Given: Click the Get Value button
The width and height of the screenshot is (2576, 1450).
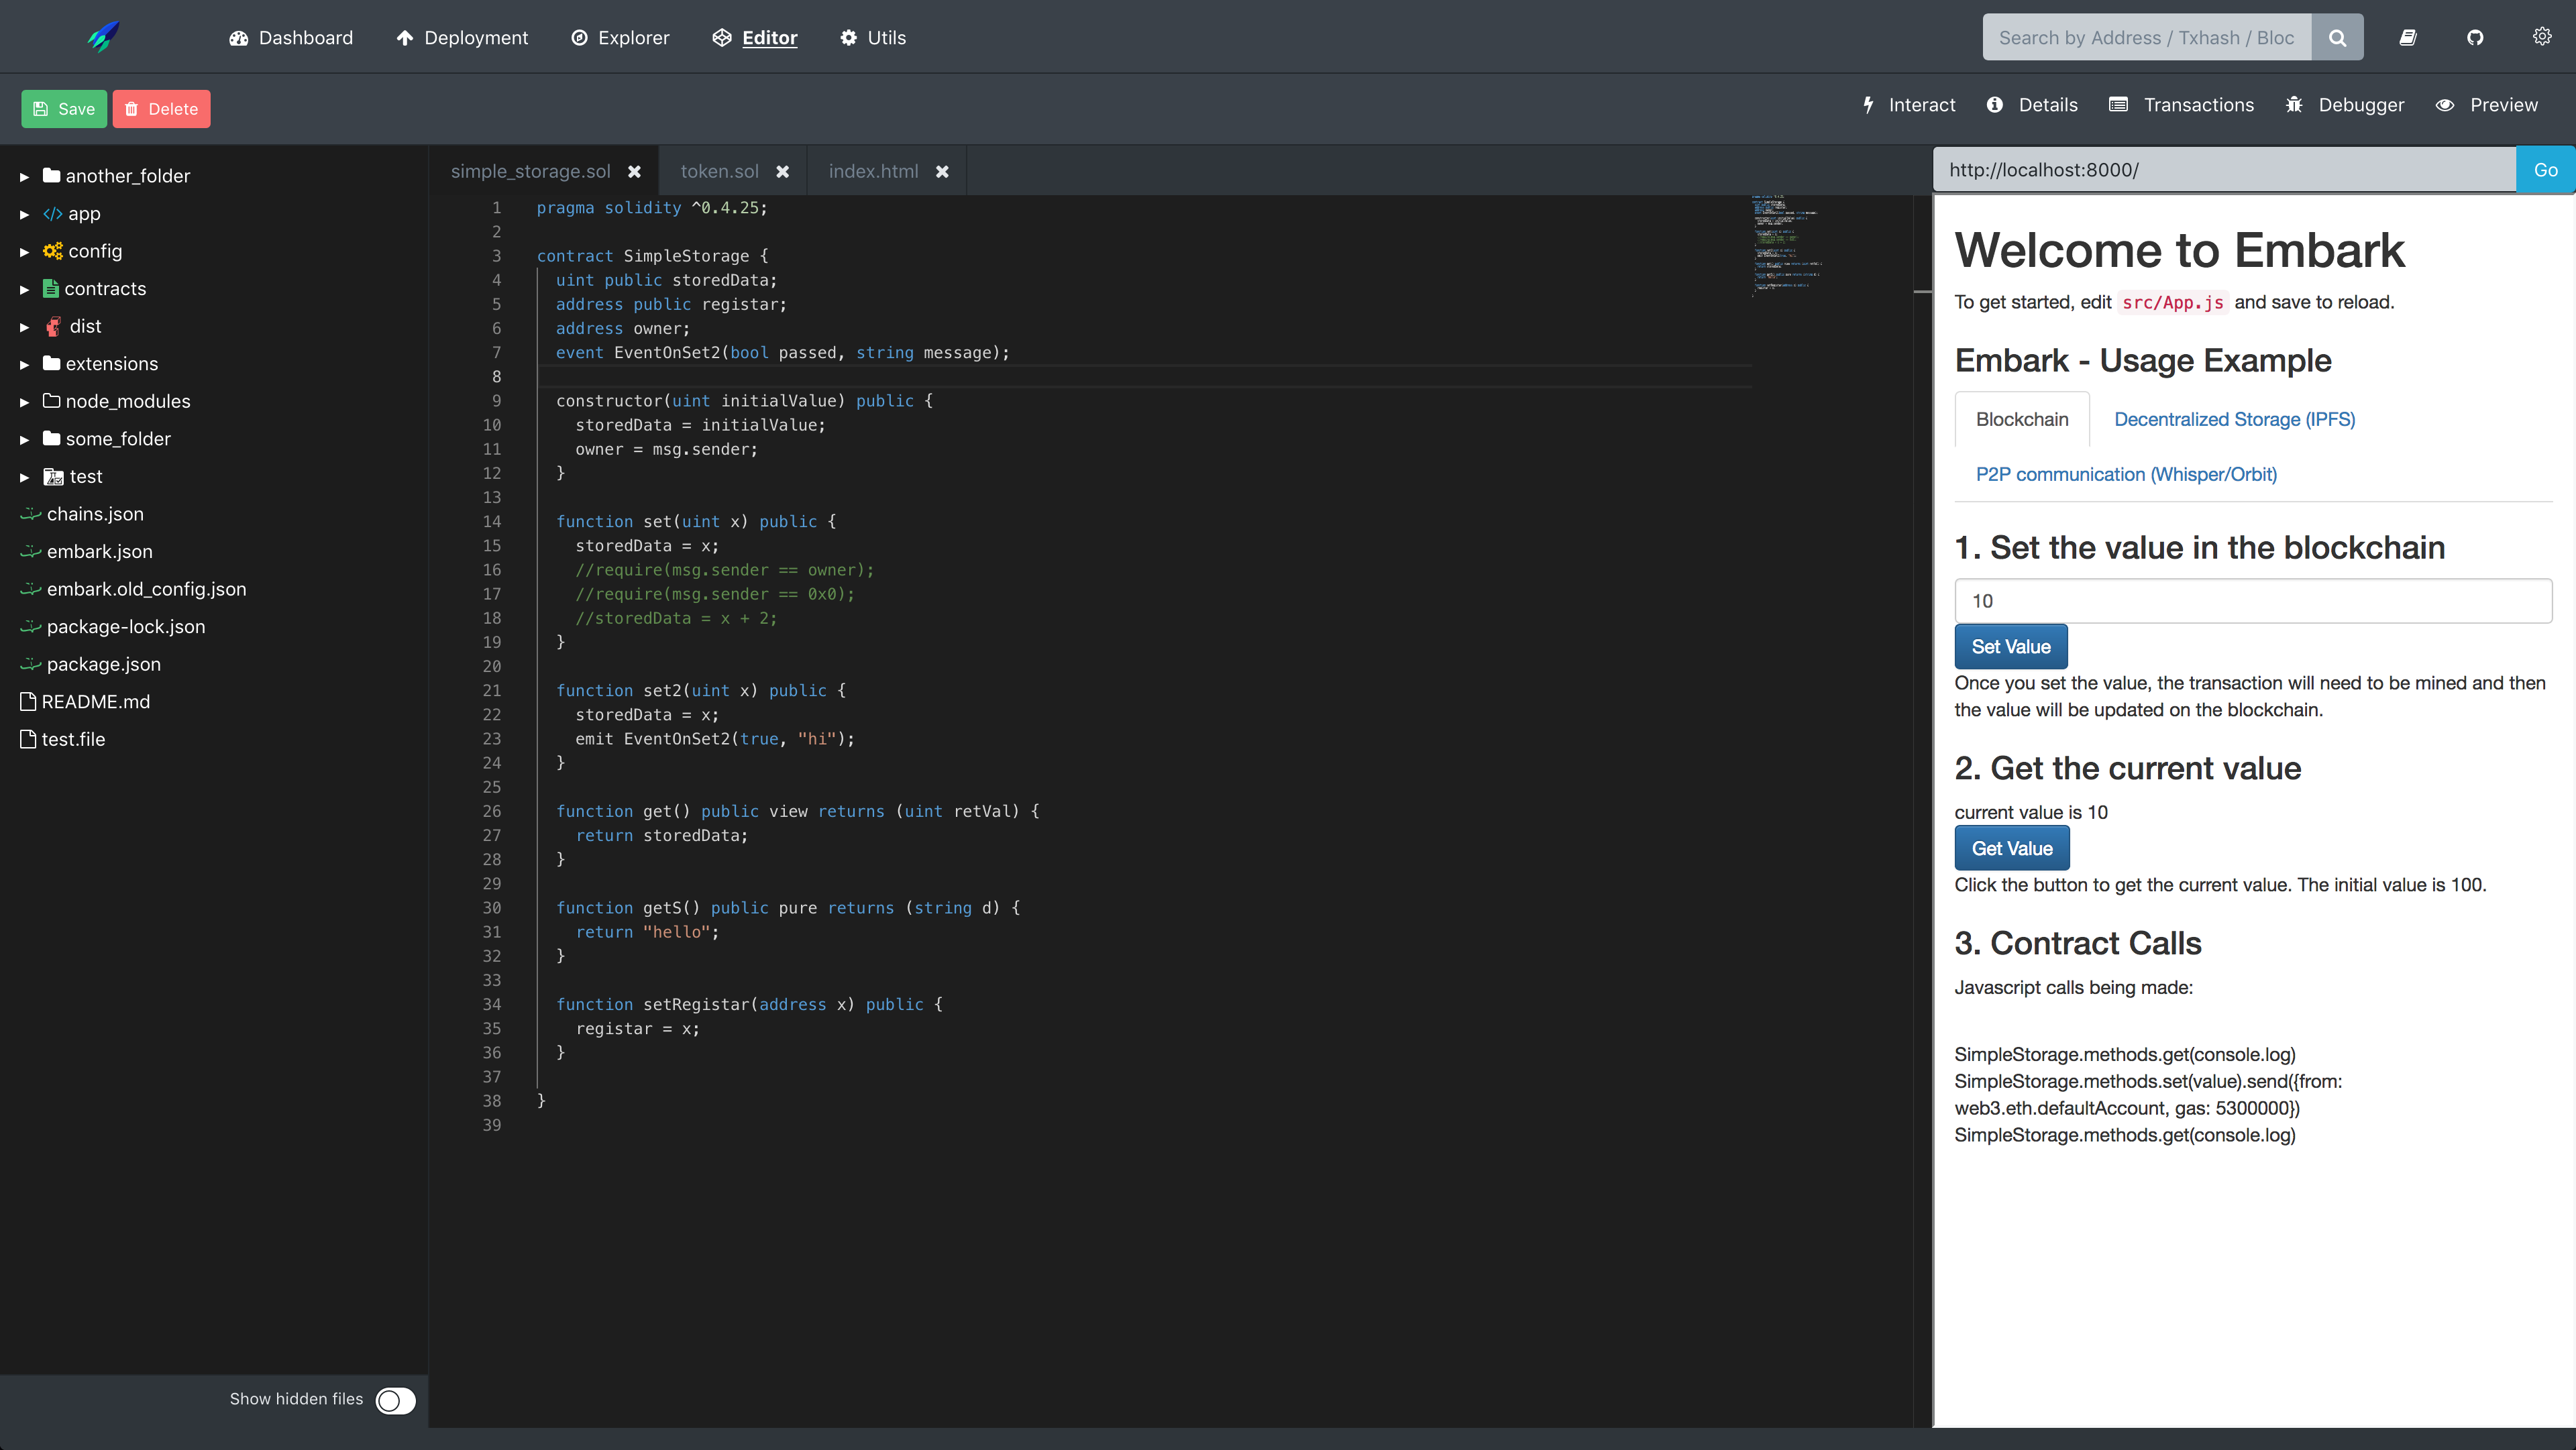Looking at the screenshot, I should point(2011,848).
